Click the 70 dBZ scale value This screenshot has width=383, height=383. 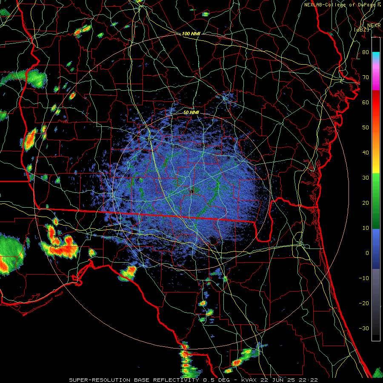tap(366, 77)
